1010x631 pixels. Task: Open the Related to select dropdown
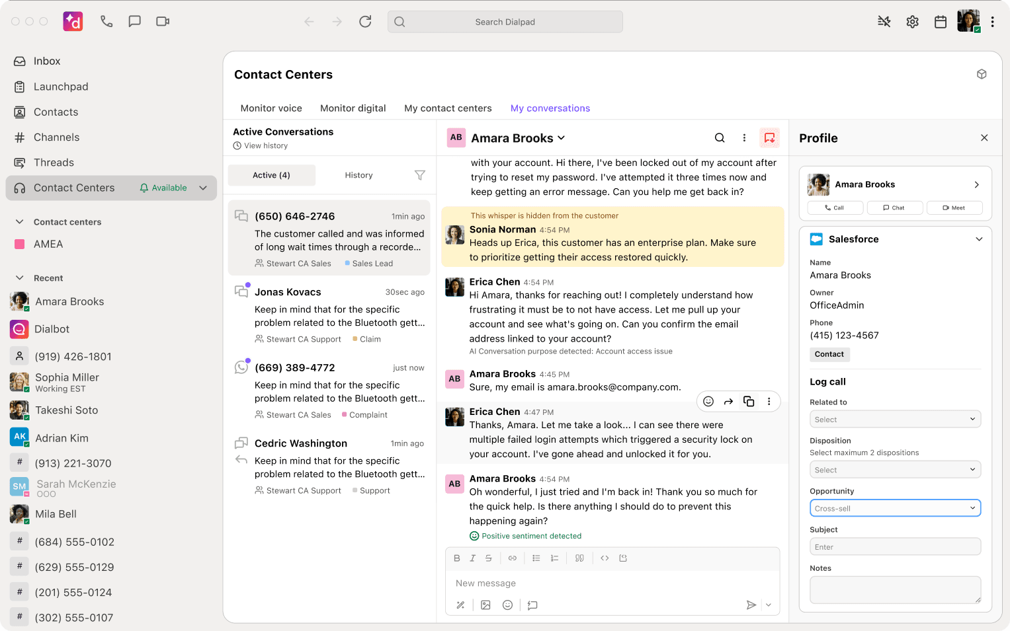pyautogui.click(x=895, y=419)
